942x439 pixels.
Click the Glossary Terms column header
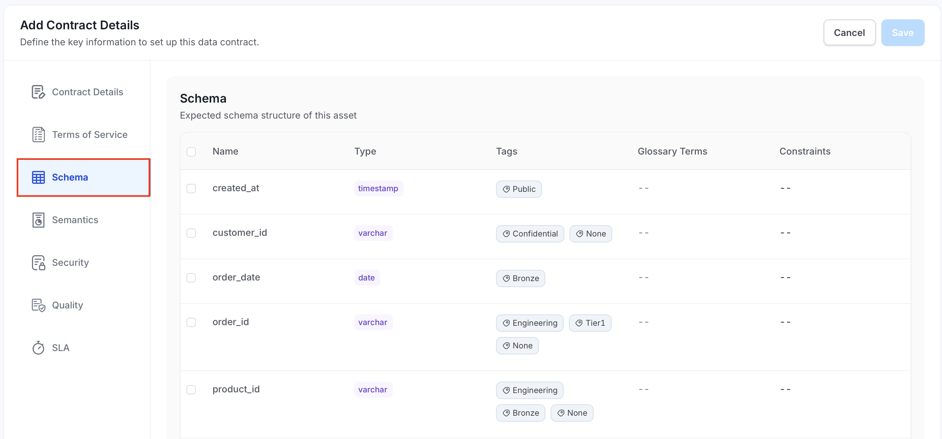tap(672, 151)
